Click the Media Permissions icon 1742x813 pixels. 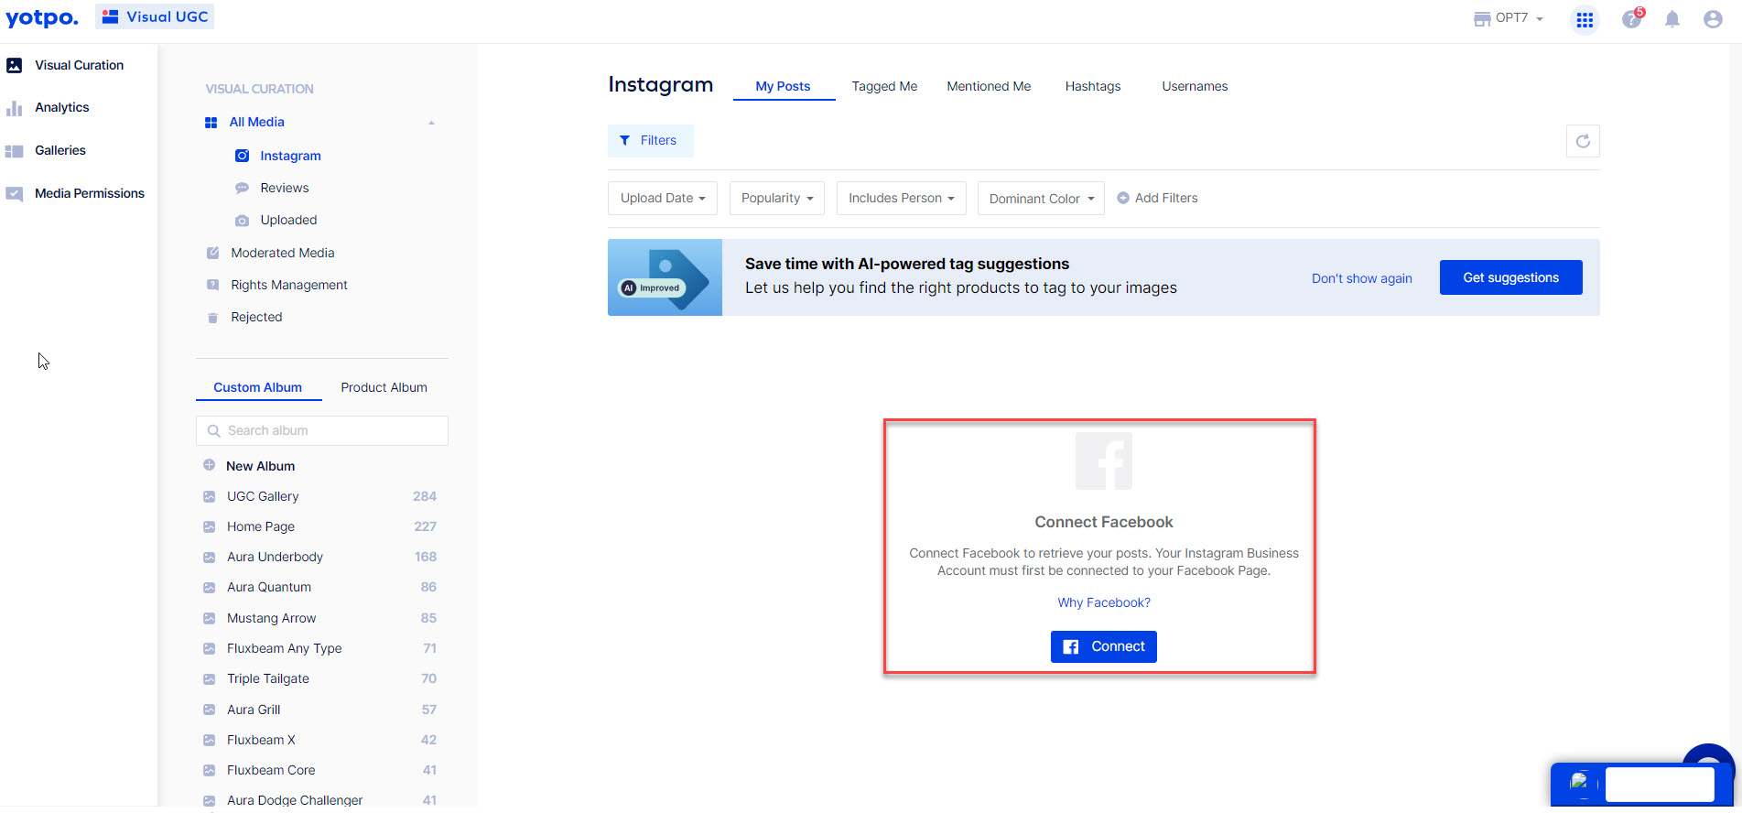coord(15,193)
